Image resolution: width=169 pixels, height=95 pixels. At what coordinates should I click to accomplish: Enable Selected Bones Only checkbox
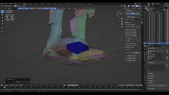(x=126, y=44)
